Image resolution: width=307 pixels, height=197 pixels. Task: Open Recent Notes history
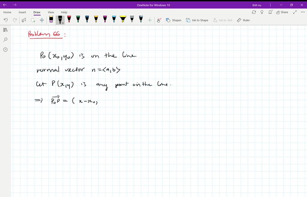(5, 49)
